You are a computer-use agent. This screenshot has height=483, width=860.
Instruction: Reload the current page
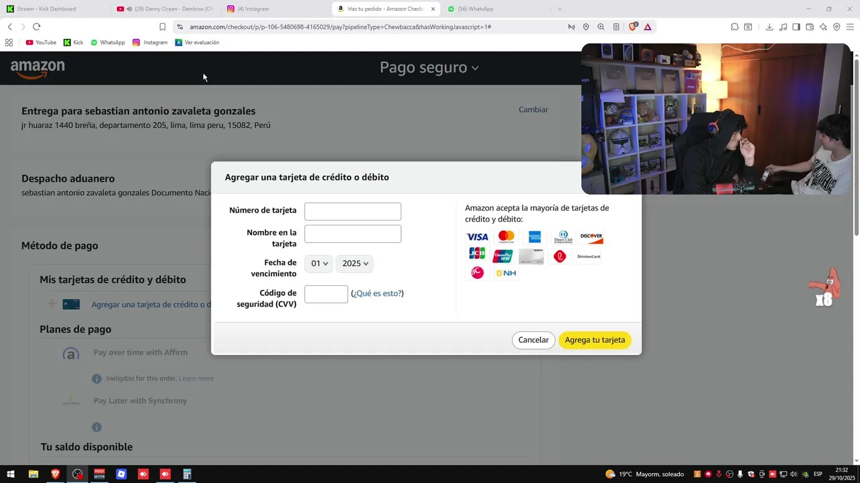tap(36, 27)
